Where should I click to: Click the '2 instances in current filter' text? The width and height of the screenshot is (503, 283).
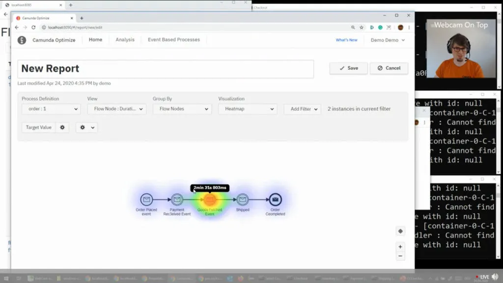click(359, 109)
